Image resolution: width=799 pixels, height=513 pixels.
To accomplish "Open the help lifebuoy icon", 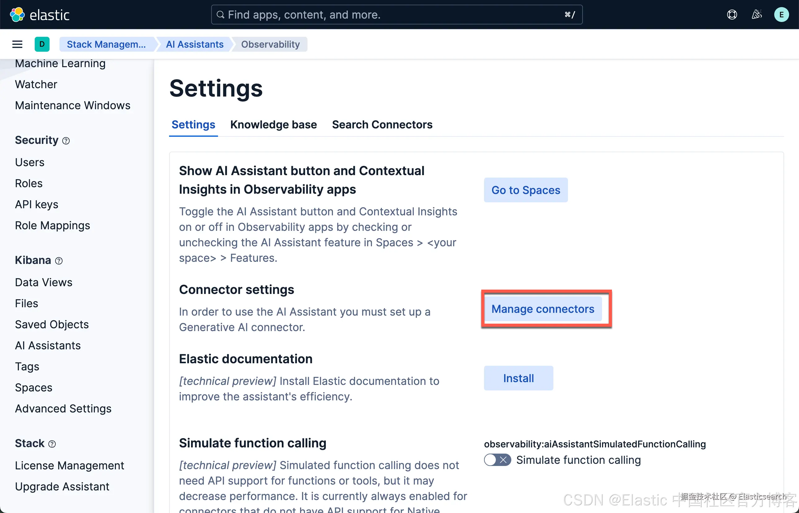I will click(732, 15).
